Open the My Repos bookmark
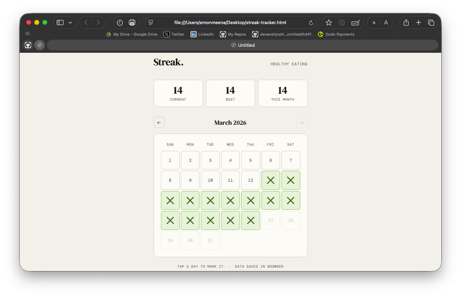 point(233,34)
